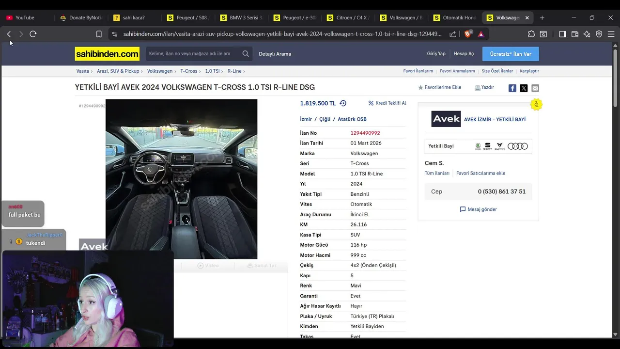The image size is (620, 349).
Task: Click Giriş Yap link
Action: tap(436, 54)
